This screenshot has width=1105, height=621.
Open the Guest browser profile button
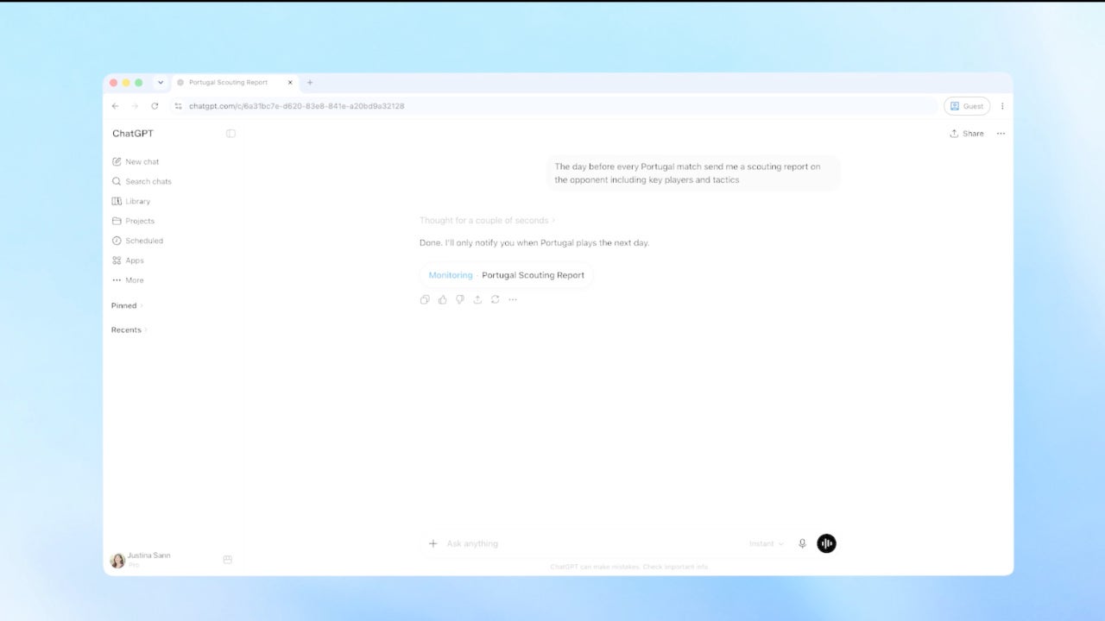[967, 106]
